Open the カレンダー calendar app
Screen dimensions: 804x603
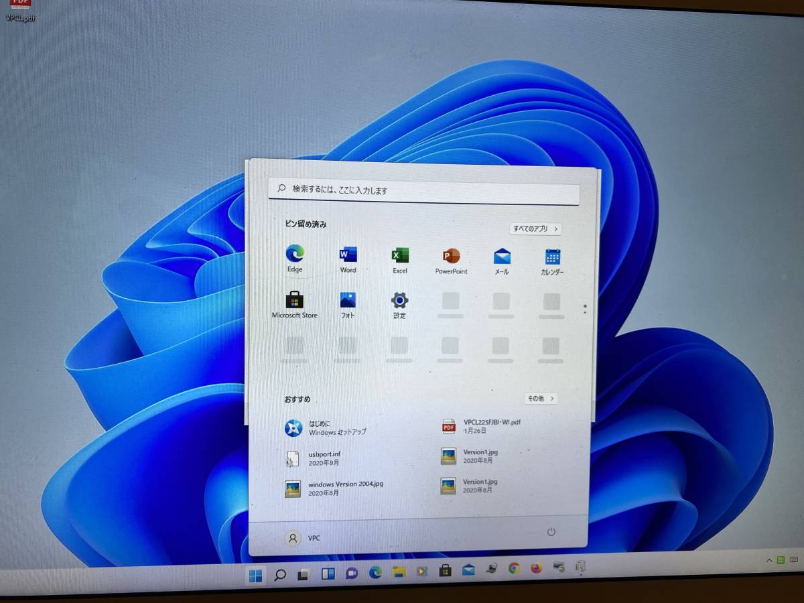552,261
